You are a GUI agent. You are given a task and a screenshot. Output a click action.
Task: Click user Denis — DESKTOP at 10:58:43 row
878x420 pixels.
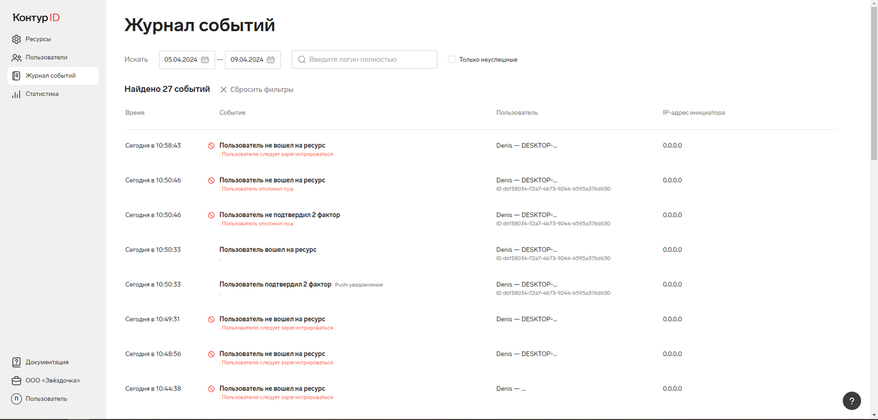tap(526, 145)
